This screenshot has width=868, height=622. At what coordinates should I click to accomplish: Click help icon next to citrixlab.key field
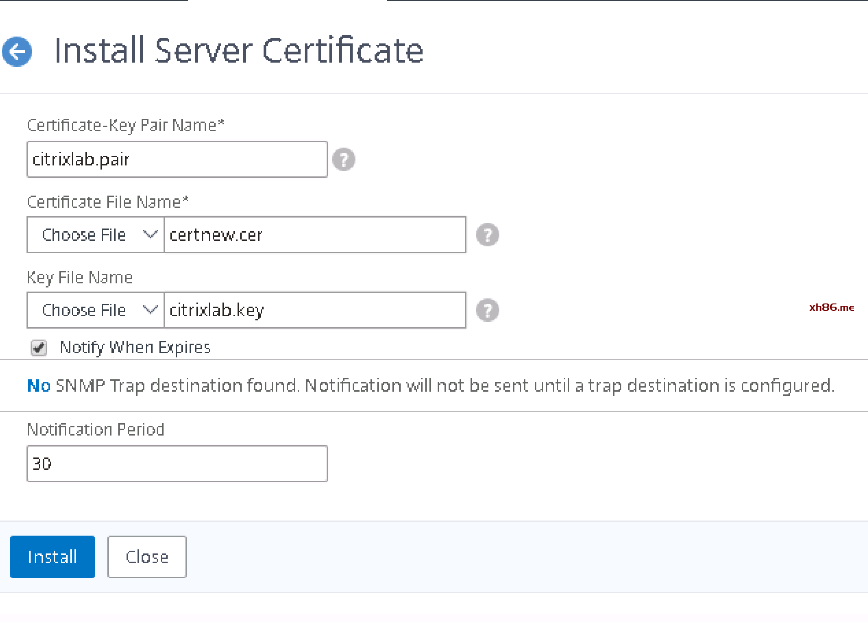487,310
